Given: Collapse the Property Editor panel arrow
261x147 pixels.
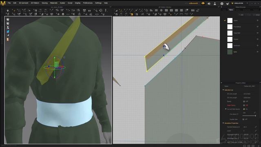Looking at the screenshot, I should 221,83.
